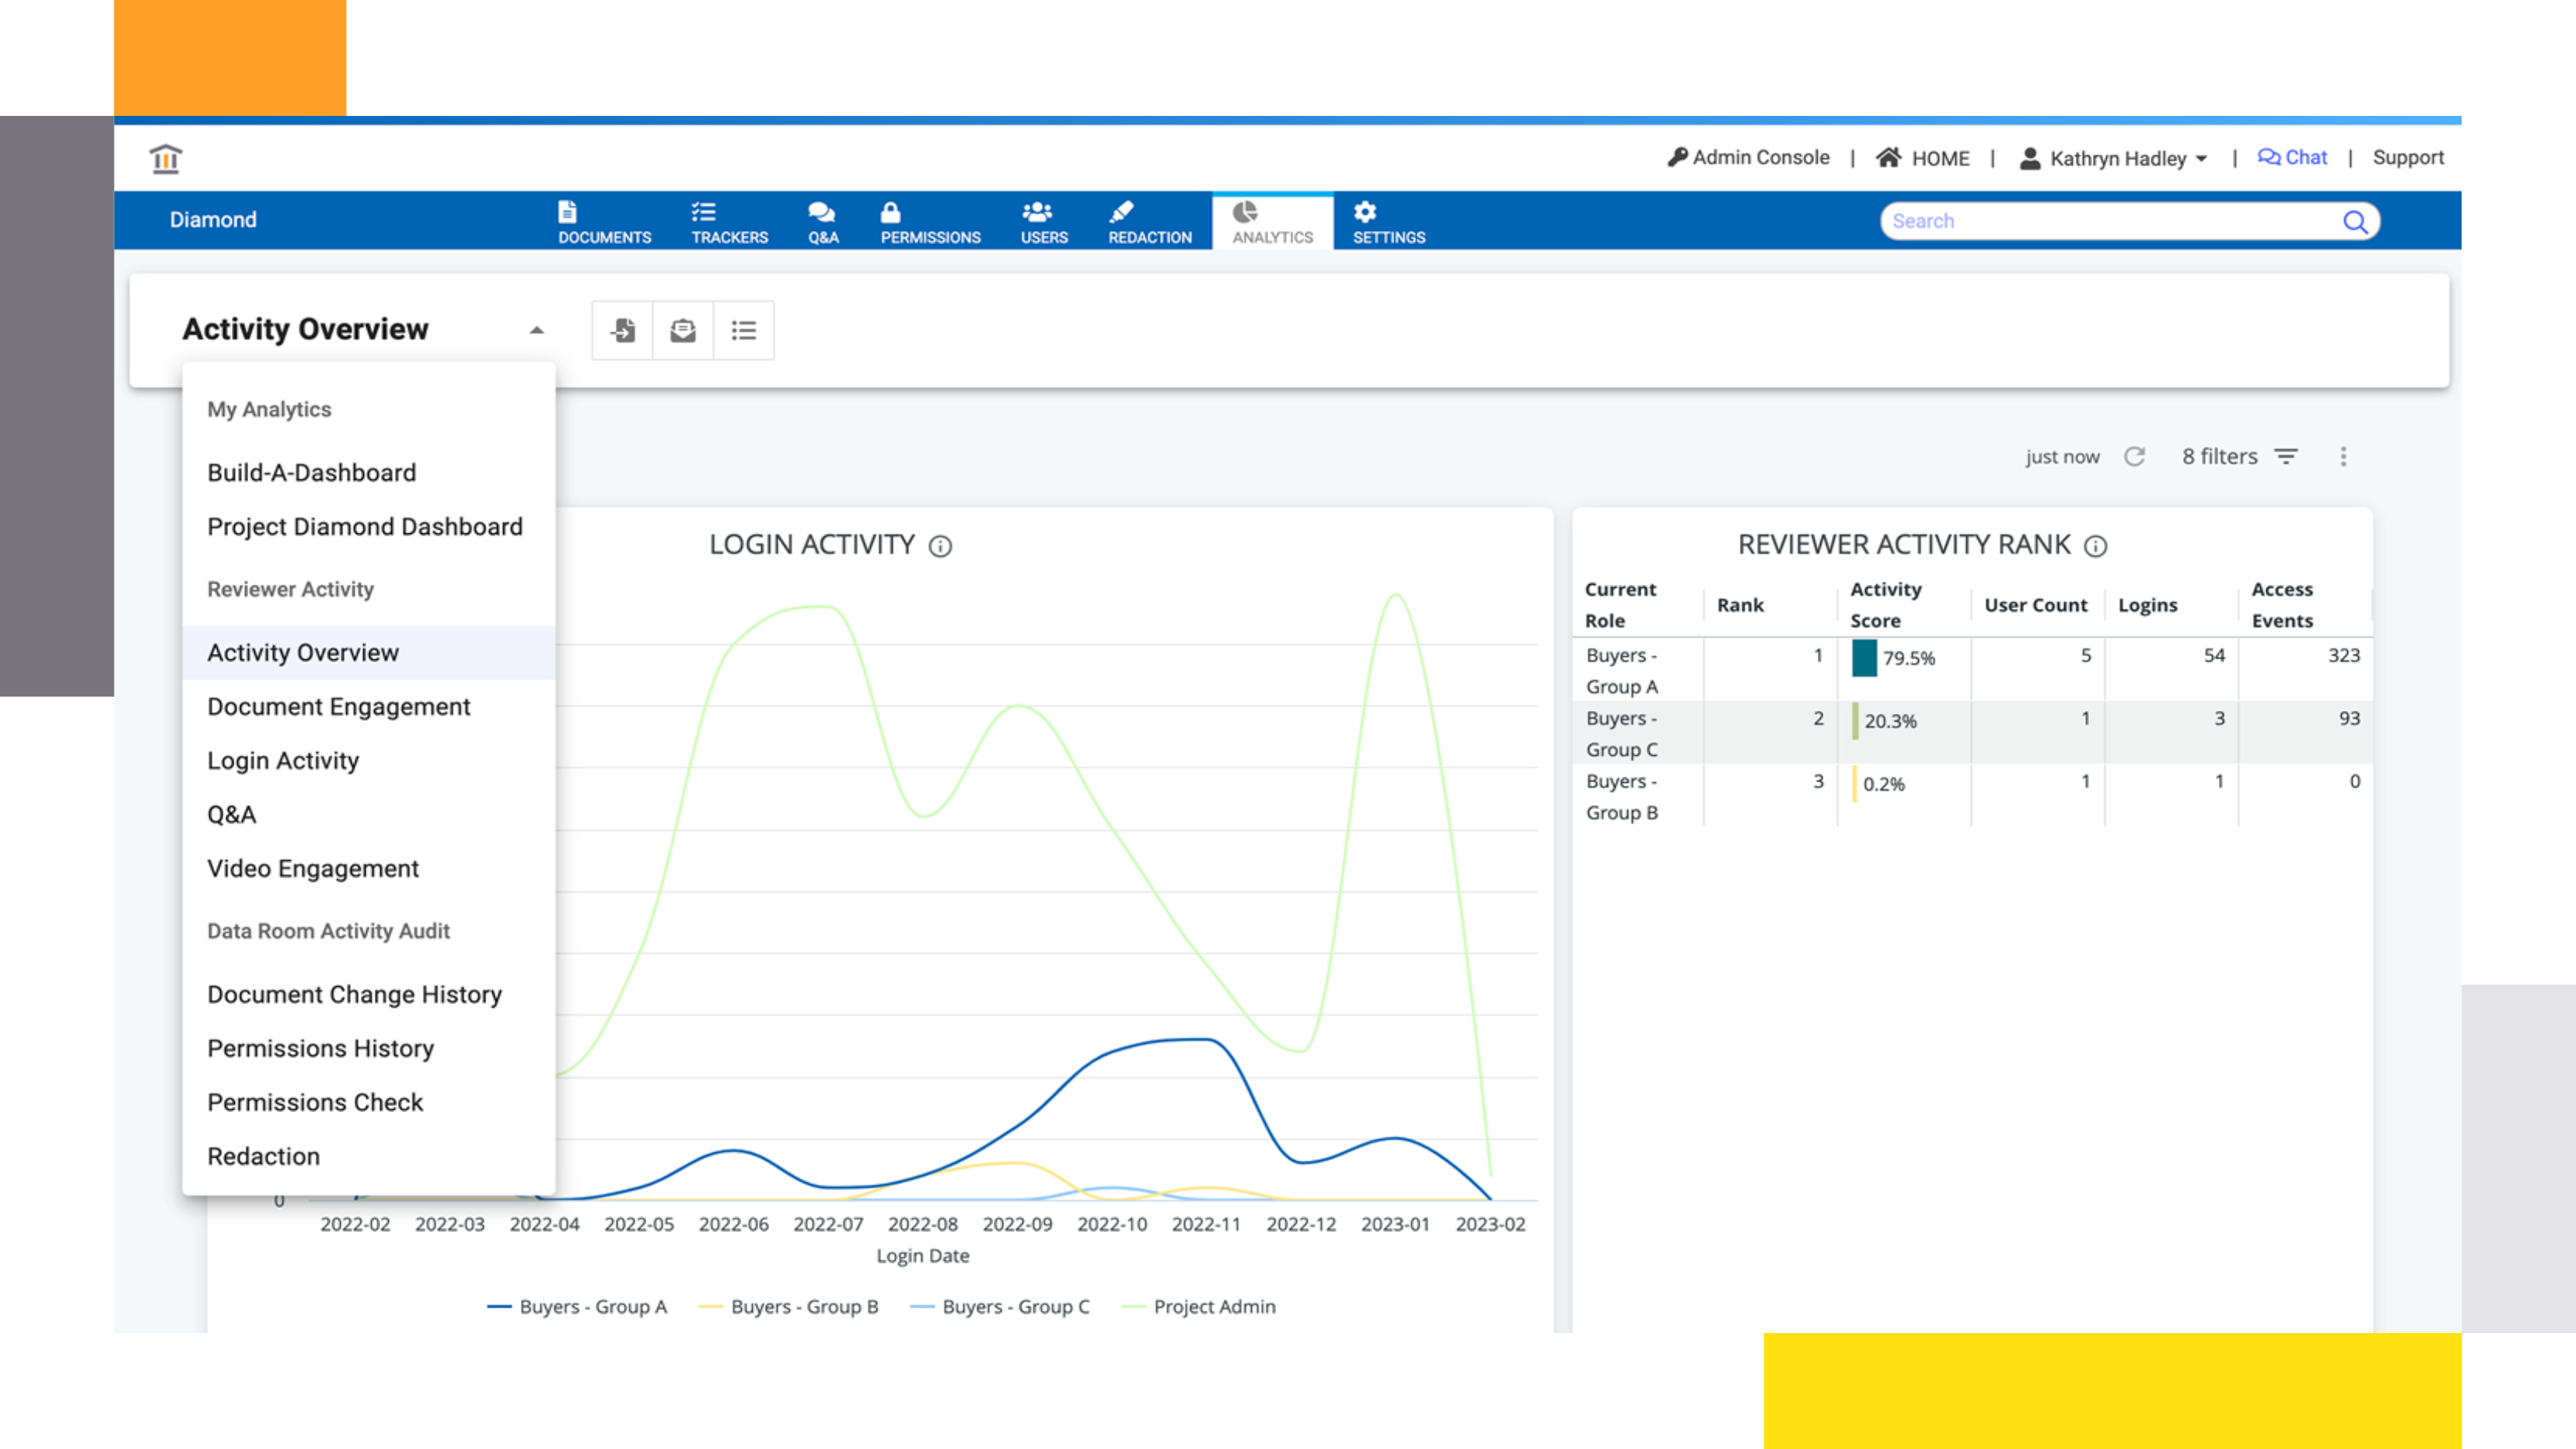The height and width of the screenshot is (1449, 2576).
Task: Toggle the save dashboard icon
Action: (623, 331)
